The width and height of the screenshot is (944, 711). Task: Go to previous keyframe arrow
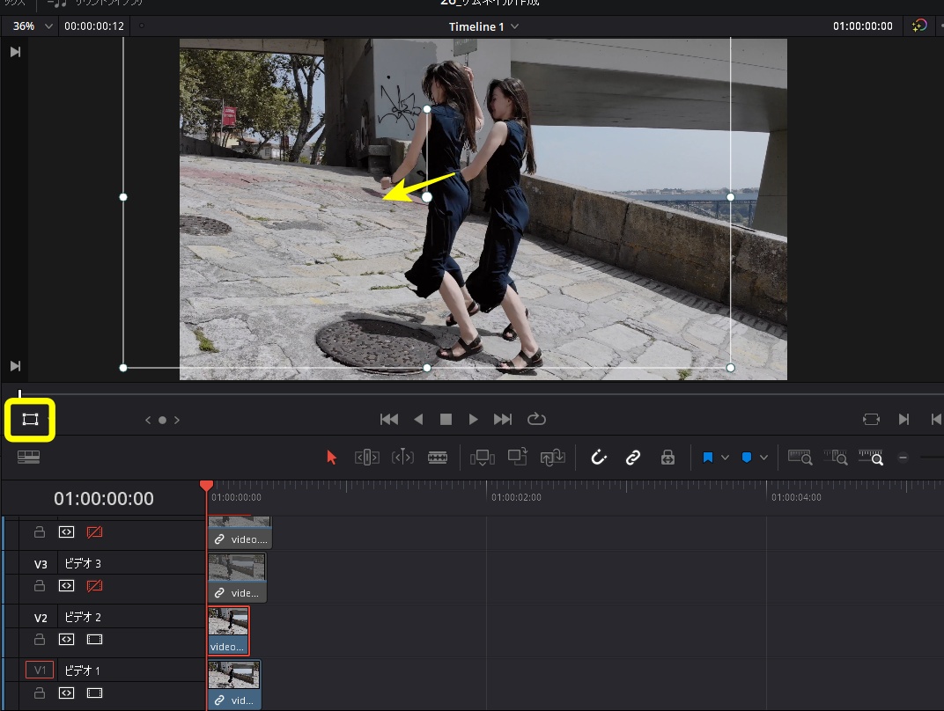[x=148, y=420]
